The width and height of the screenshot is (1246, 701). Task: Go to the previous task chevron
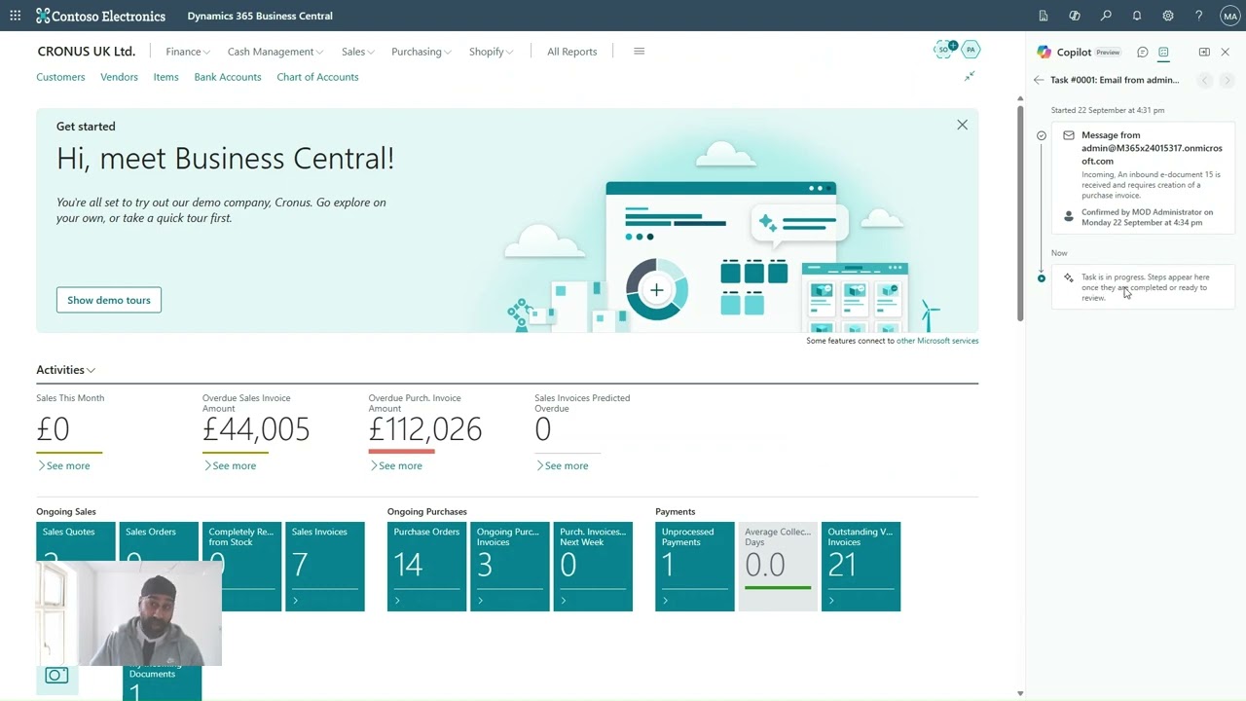(1205, 80)
